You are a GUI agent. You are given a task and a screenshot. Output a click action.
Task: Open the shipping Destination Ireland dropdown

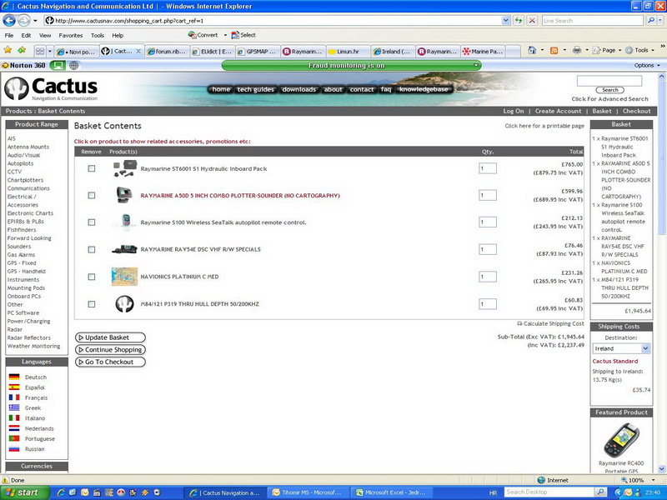tap(621, 348)
